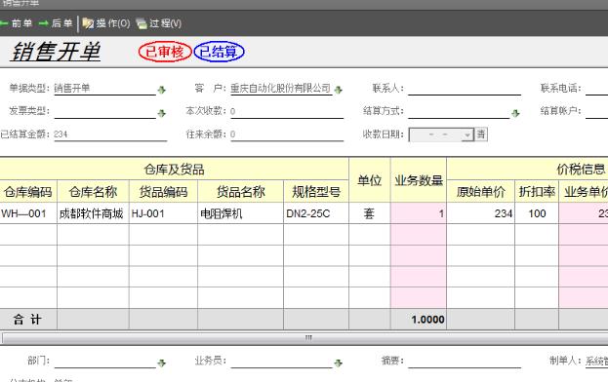Go to previous order with 前单
Screen dimensions: 608x382
16,23
